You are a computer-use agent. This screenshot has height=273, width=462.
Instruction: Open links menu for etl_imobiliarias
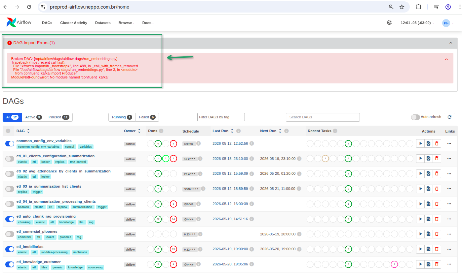pyautogui.click(x=449, y=249)
